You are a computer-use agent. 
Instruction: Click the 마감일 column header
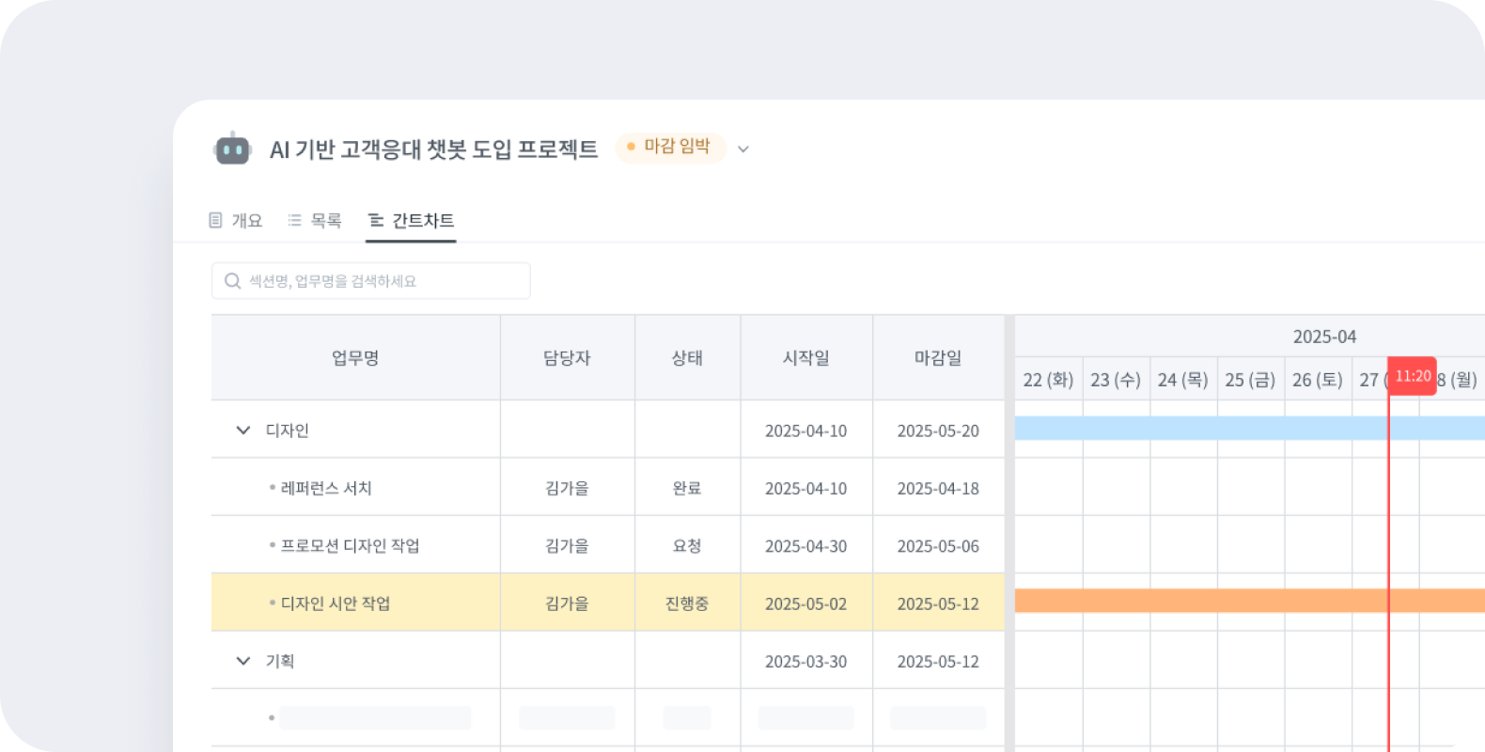coord(938,357)
